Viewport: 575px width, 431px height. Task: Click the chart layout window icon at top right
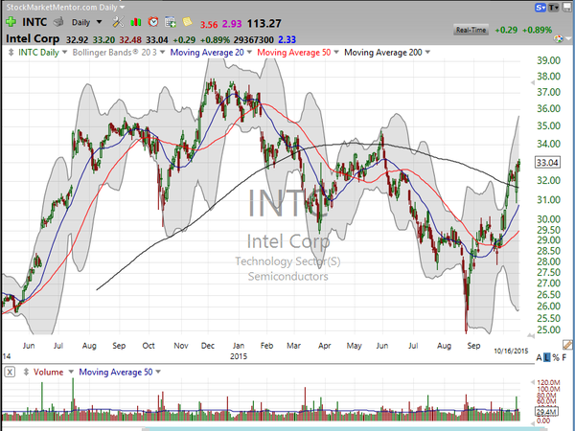point(567,8)
